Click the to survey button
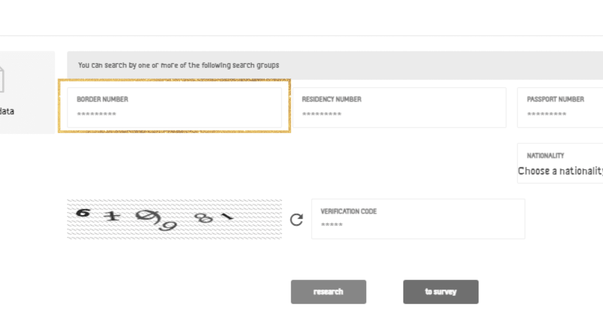Viewport: 603px width, 316px height. (440, 291)
